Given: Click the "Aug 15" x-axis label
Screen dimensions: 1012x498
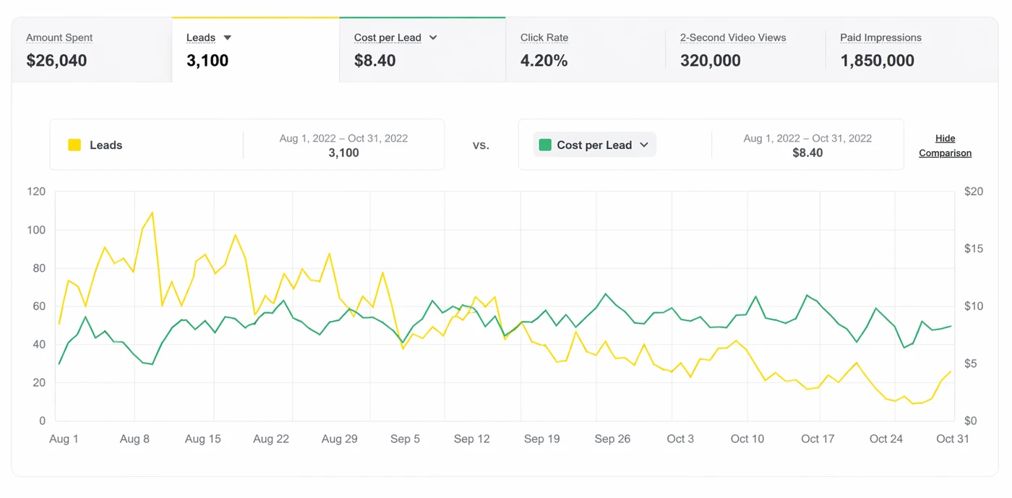Looking at the screenshot, I should click(x=203, y=439).
